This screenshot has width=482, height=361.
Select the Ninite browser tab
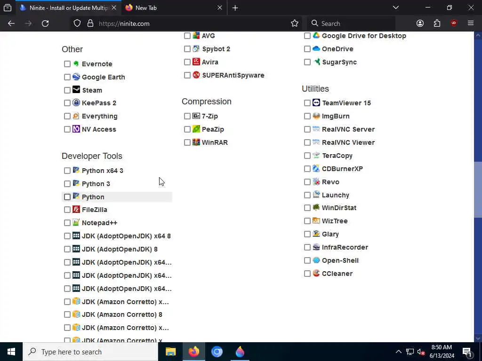click(x=68, y=8)
